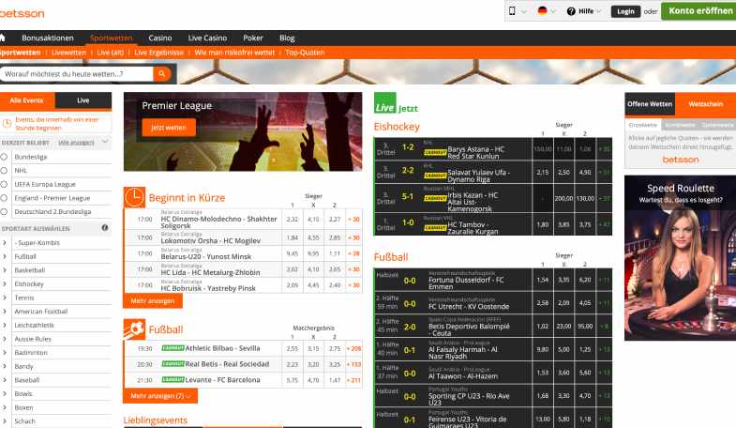Click the Cashout badge on Salavat Yulaev Ufa match

[x=435, y=176]
